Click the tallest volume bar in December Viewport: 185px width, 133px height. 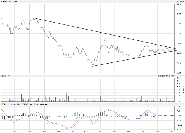point(66,90)
